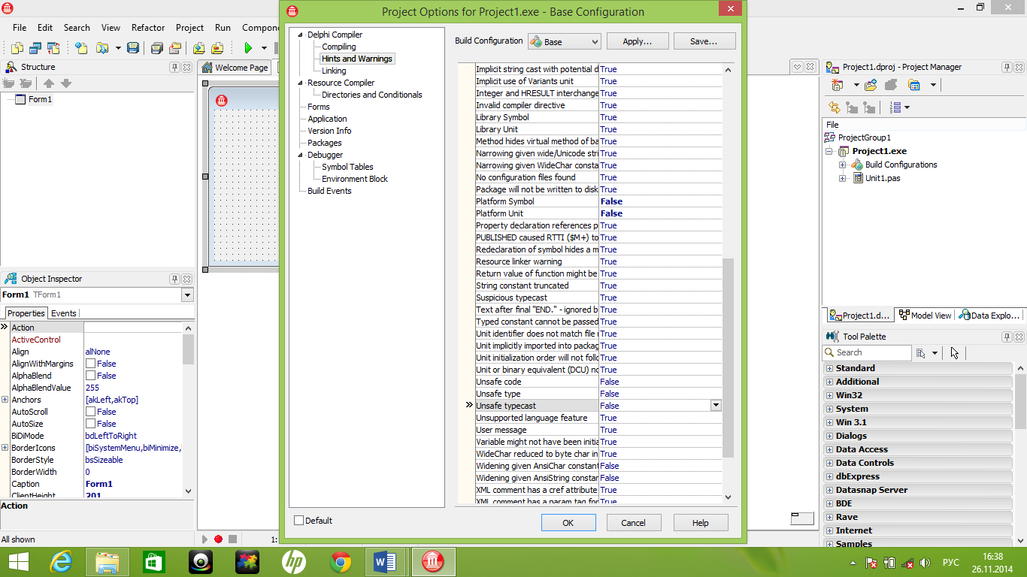
Task: Open the File menu
Action: (x=20, y=27)
